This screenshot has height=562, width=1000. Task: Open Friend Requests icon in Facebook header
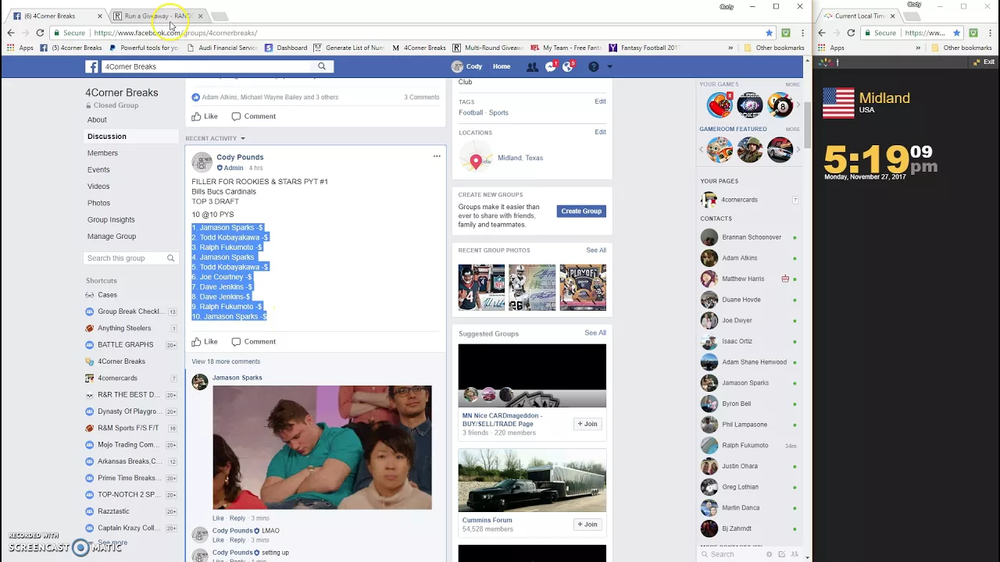[x=533, y=67]
